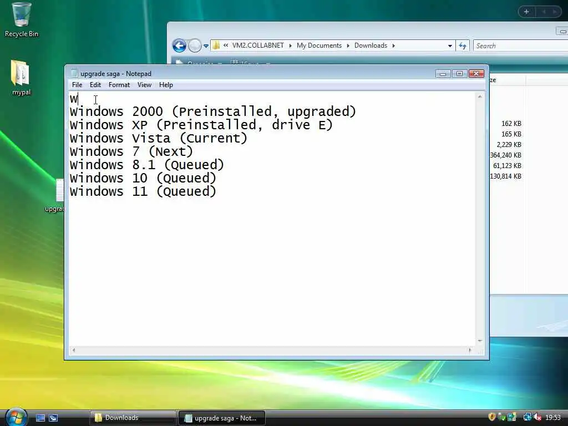Click VM2.COLLABNET in address breadcrumb
This screenshot has height=426, width=568.
258,45
